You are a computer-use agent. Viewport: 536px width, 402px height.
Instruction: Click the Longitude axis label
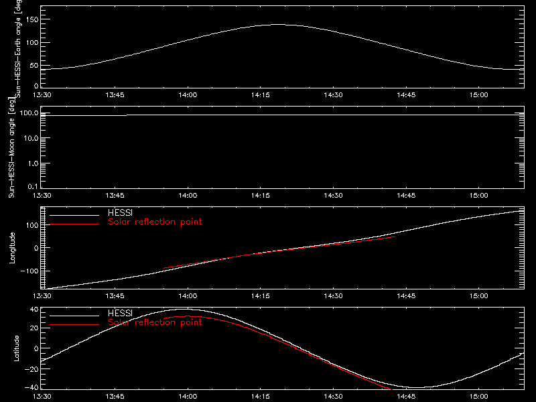12,248
